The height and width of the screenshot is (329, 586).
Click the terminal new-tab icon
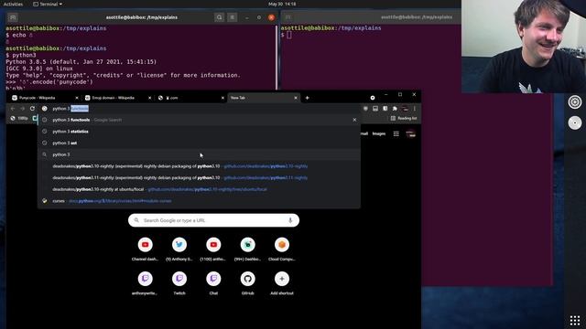[12, 17]
